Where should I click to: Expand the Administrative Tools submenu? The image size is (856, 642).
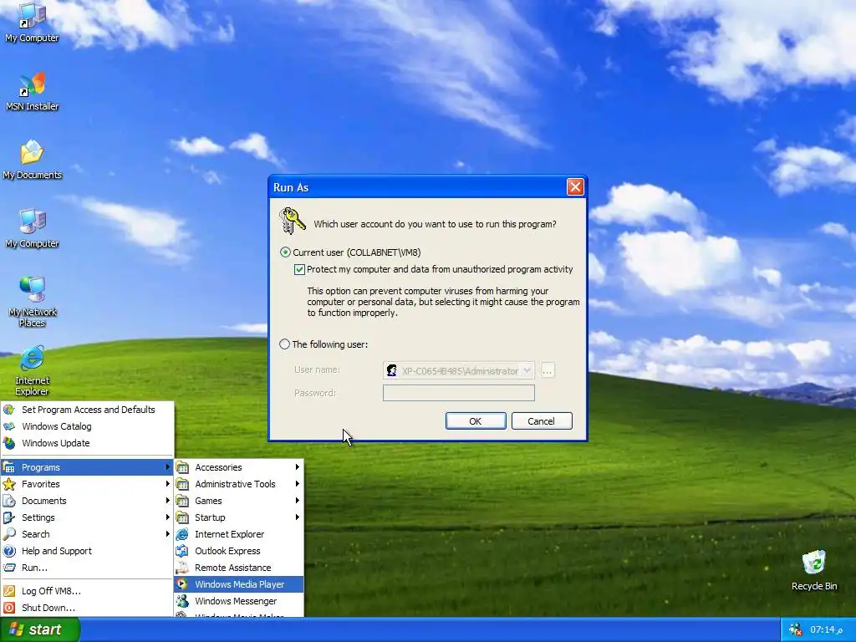point(238,484)
